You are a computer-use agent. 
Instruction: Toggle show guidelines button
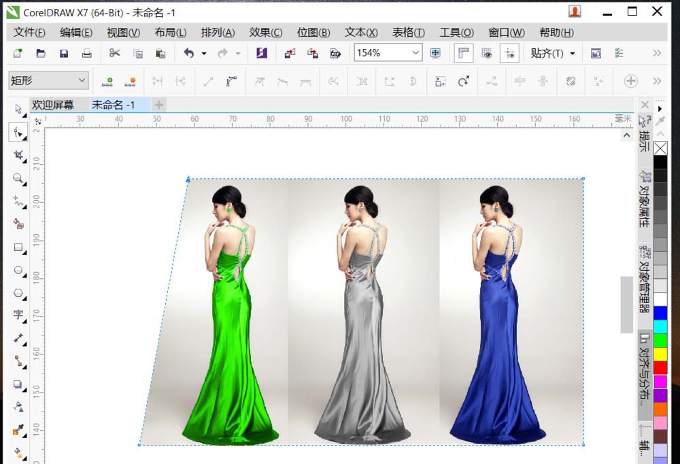coord(510,53)
